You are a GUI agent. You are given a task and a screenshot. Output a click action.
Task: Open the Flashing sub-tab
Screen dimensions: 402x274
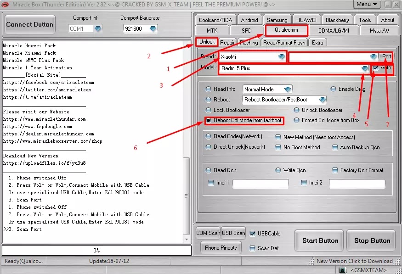point(249,43)
